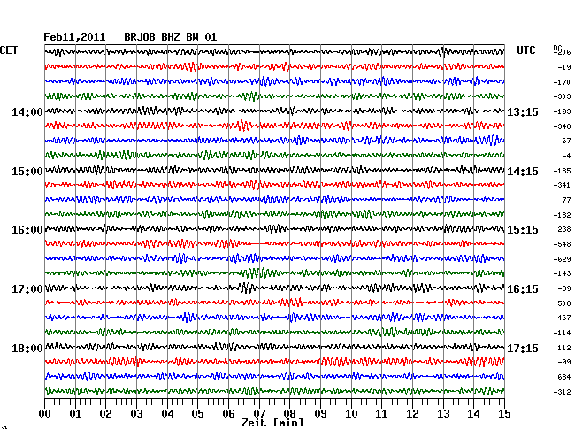575x437 pixels.
Task: Click the UTC time zone label
Action: pos(526,50)
